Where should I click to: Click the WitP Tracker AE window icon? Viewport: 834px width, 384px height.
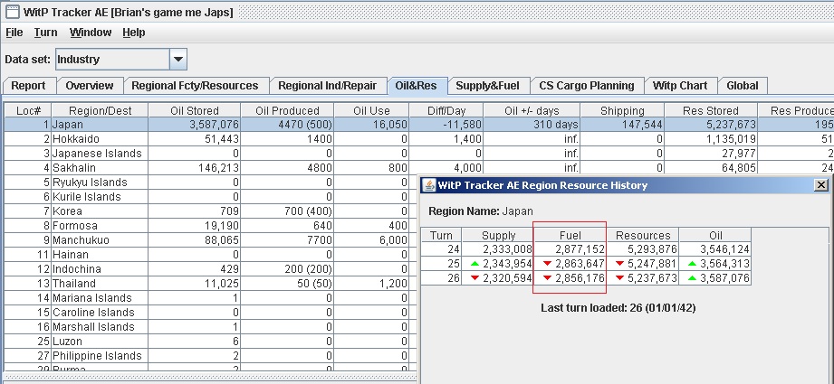pyautogui.click(x=13, y=11)
